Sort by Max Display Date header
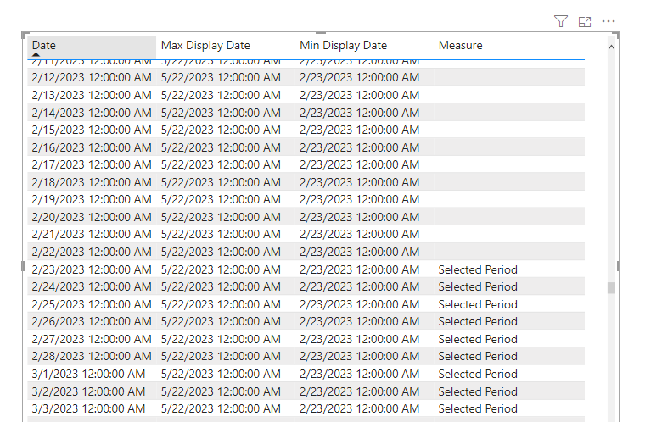645x422 pixels. pos(205,45)
